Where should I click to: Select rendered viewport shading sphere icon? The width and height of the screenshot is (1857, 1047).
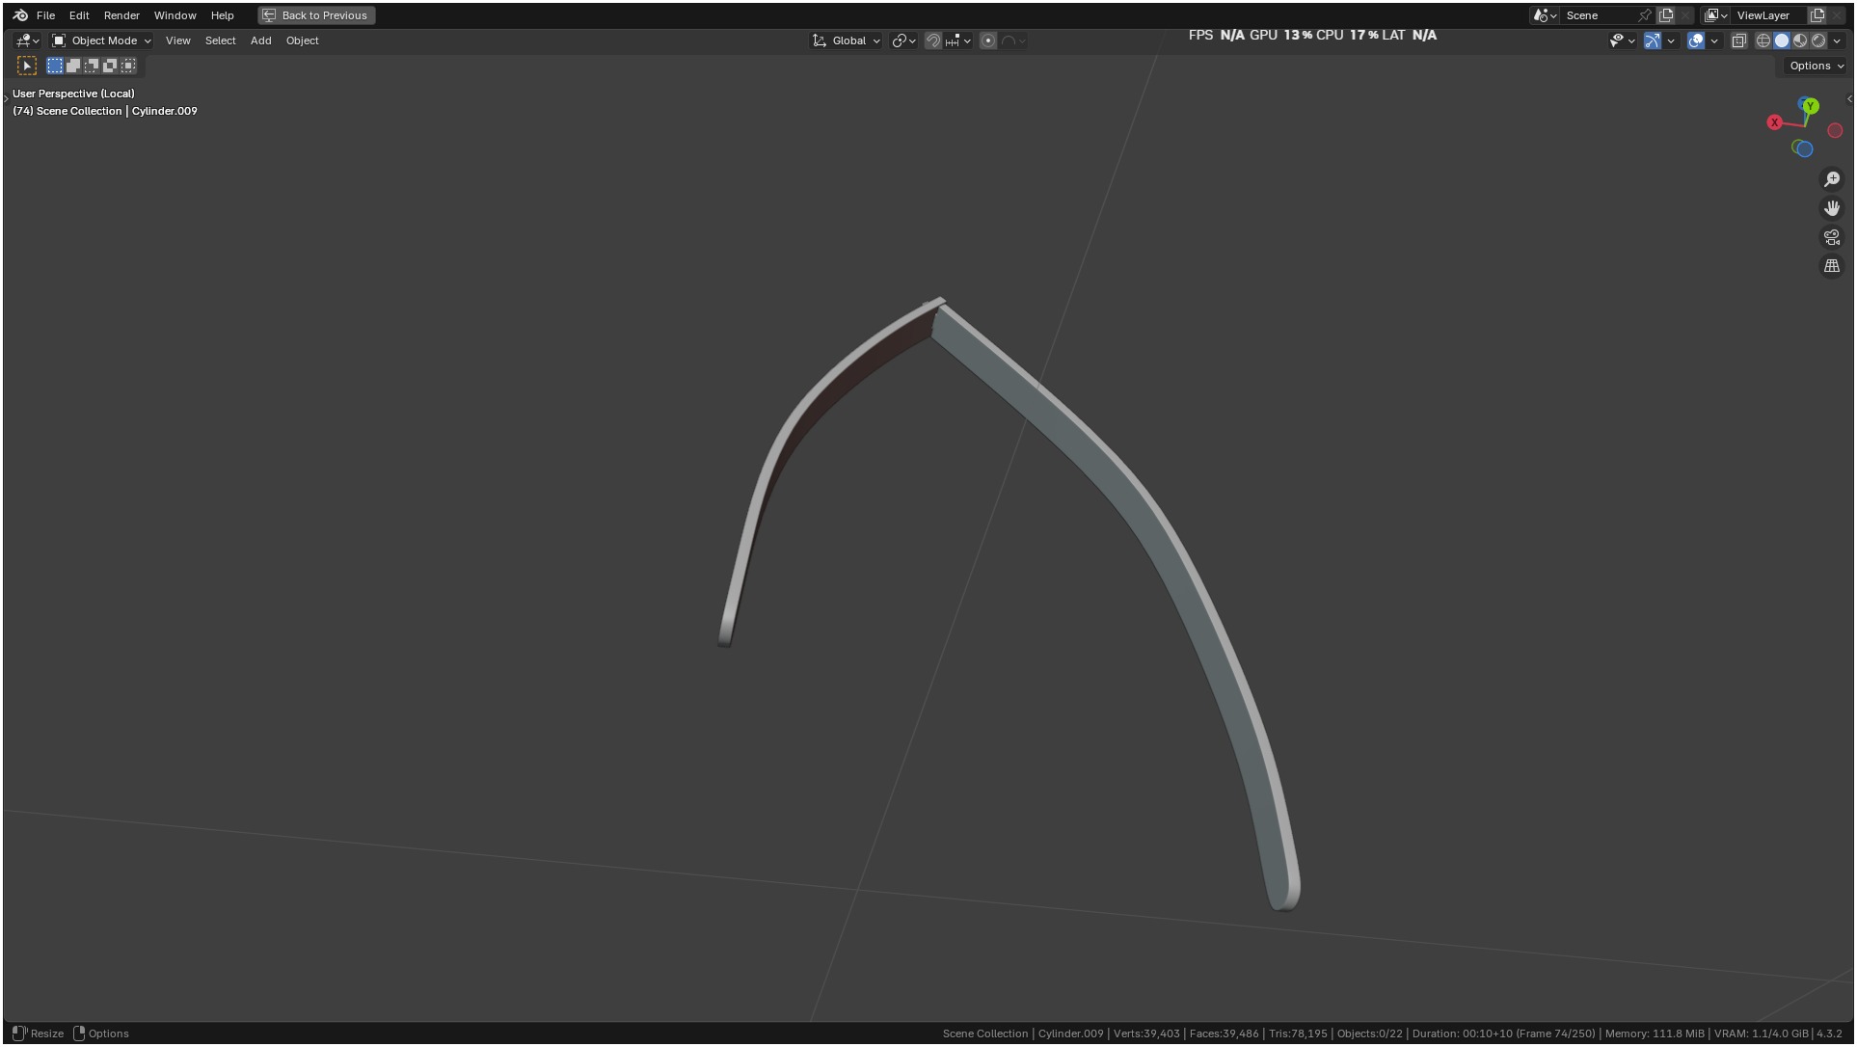point(1818,40)
